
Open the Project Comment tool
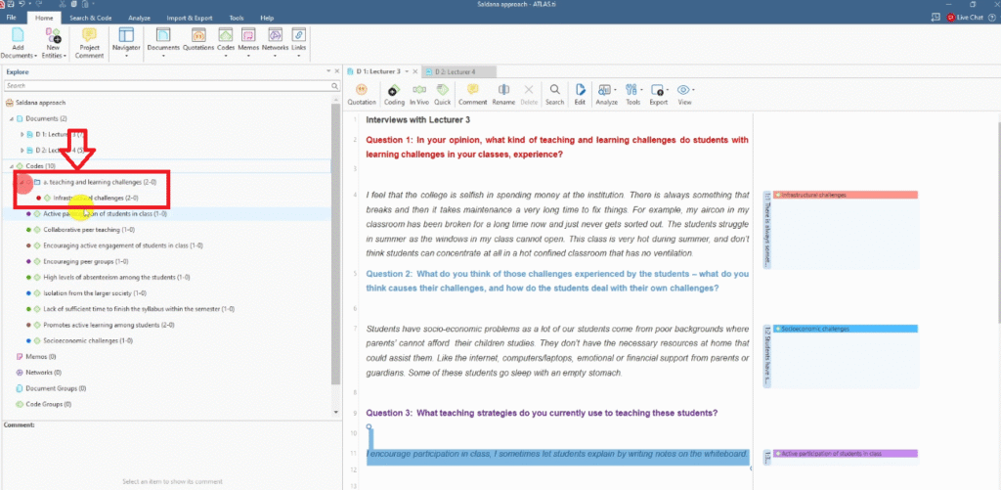pyautogui.click(x=89, y=37)
